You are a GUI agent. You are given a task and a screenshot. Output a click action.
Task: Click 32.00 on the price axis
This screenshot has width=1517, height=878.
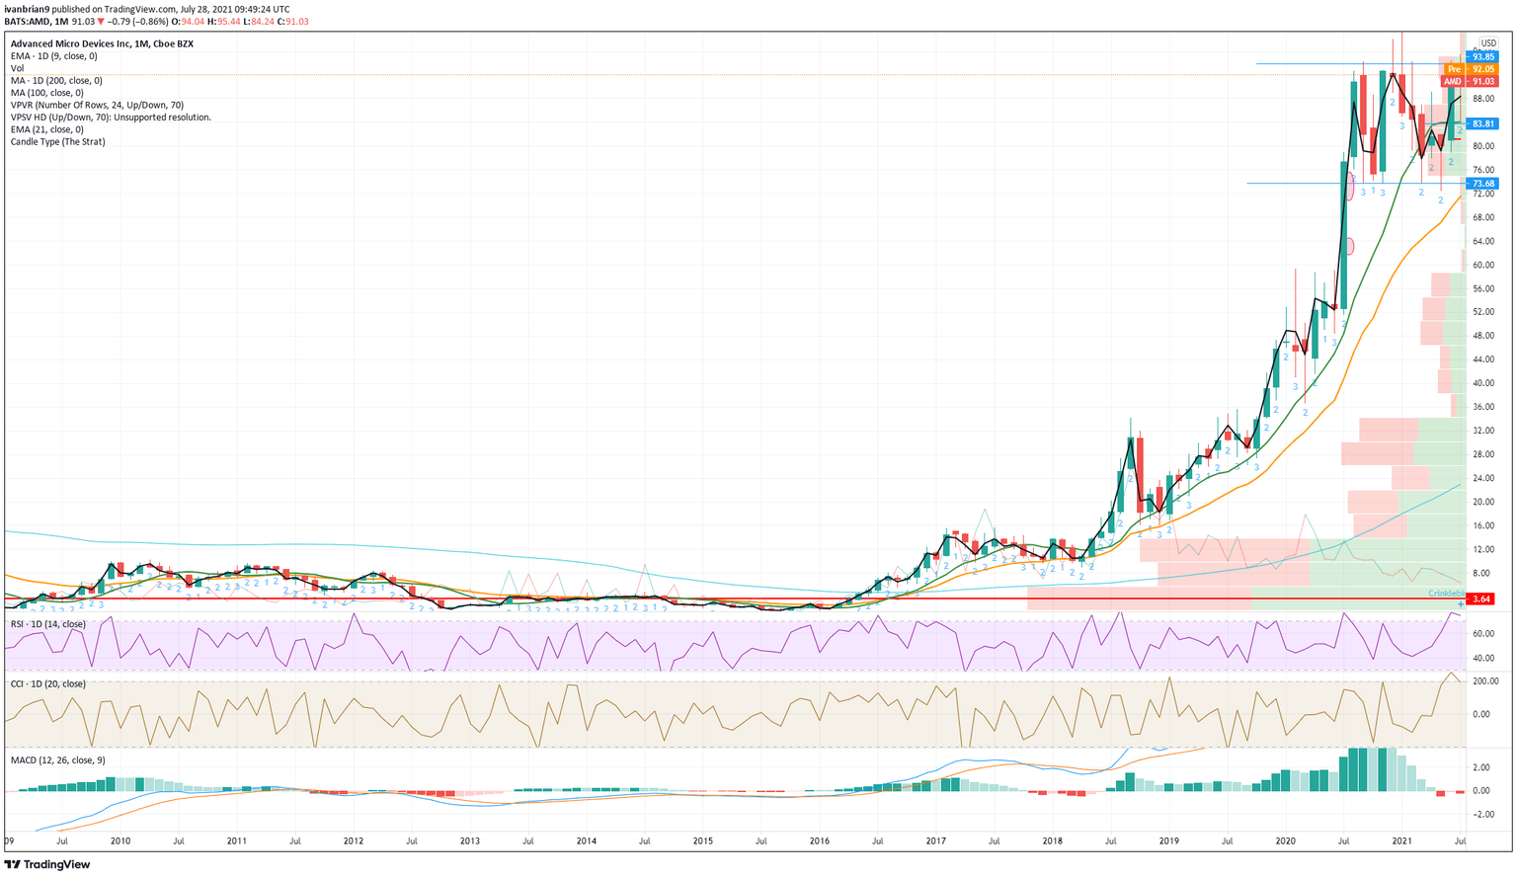tap(1483, 431)
